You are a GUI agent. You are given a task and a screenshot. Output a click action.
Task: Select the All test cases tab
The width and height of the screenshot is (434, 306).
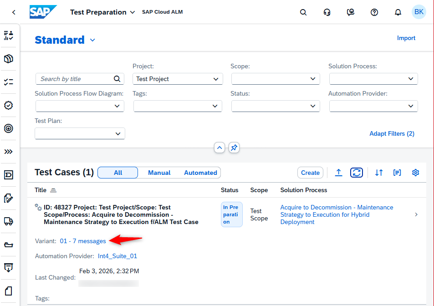click(118, 173)
